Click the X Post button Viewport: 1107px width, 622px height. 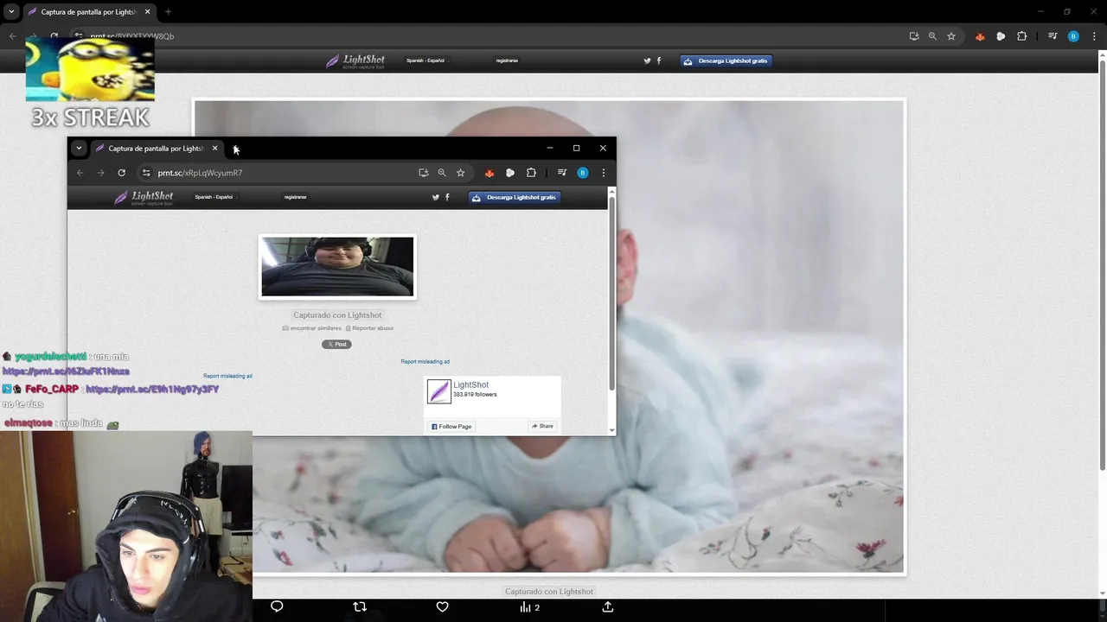pos(336,344)
